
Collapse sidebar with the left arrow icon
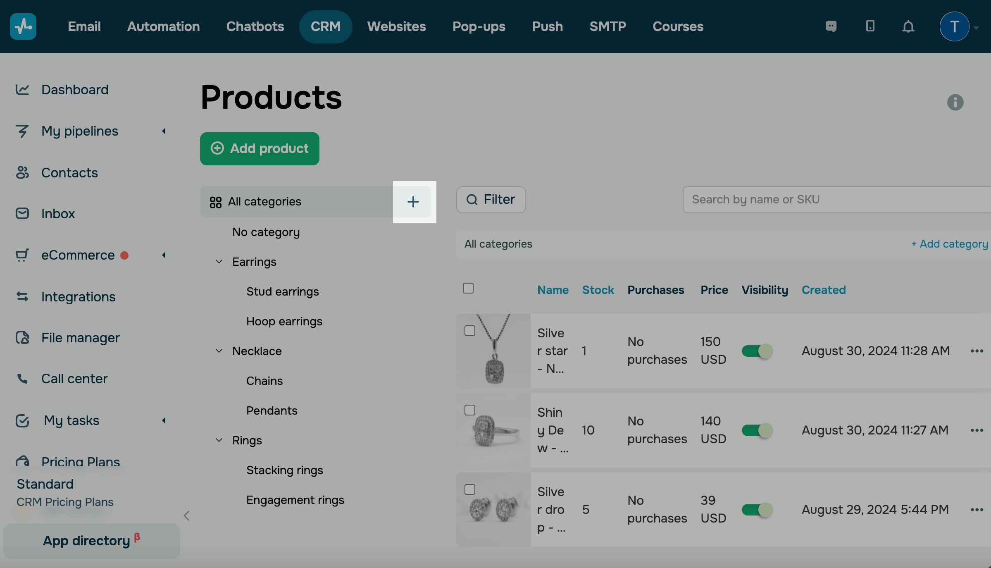coord(187,515)
